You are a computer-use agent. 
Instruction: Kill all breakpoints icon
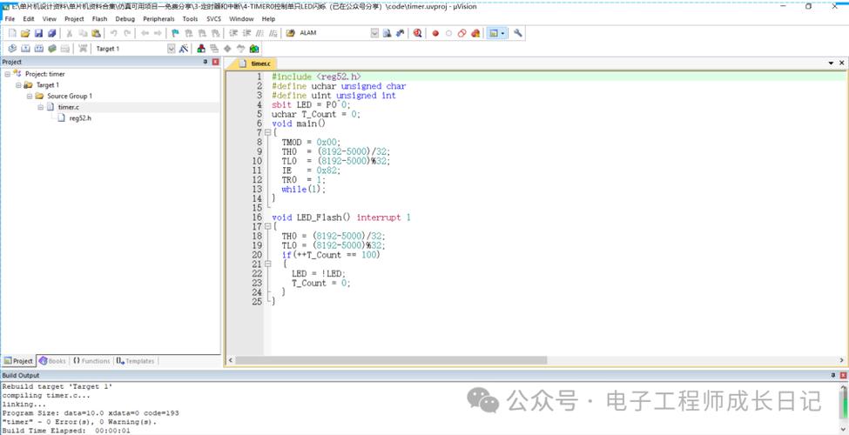coord(475,33)
